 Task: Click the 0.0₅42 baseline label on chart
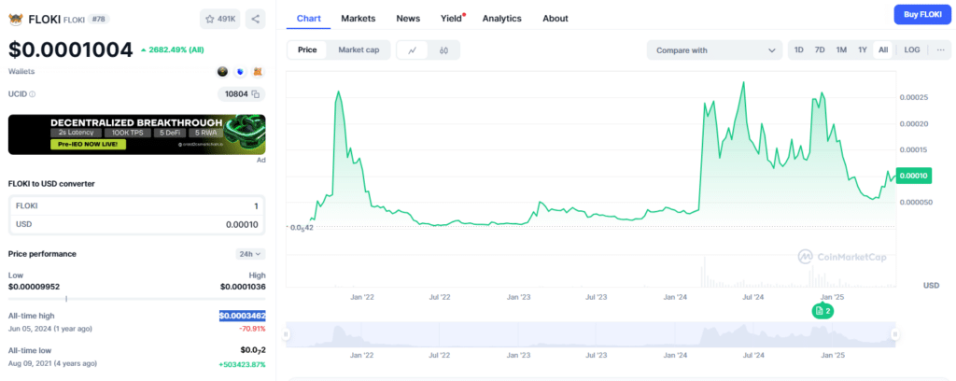(302, 227)
